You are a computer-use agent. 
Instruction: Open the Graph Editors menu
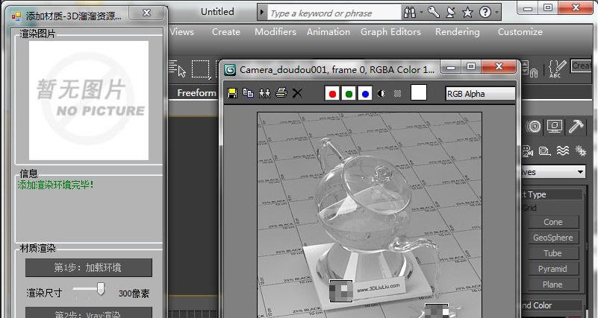click(x=390, y=32)
